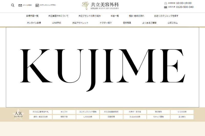This screenshot has height=136, width=205.
Task: Select the 共立式二重埋没P-PL button
Action: click(40, 112)
